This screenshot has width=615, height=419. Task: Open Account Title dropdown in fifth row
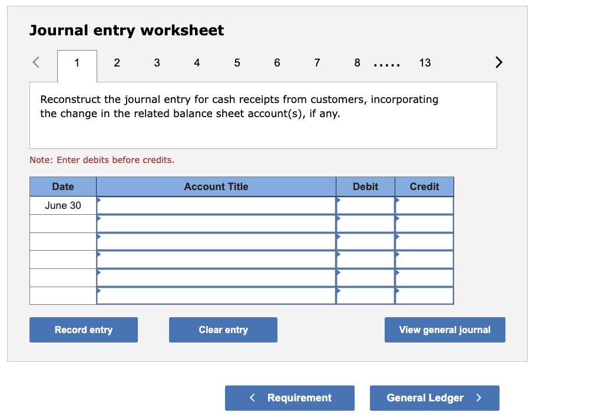tap(216, 278)
